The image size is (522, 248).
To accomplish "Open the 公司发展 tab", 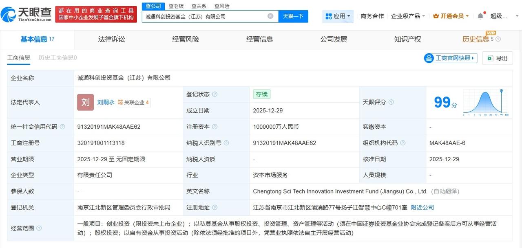I will pos(334,39).
